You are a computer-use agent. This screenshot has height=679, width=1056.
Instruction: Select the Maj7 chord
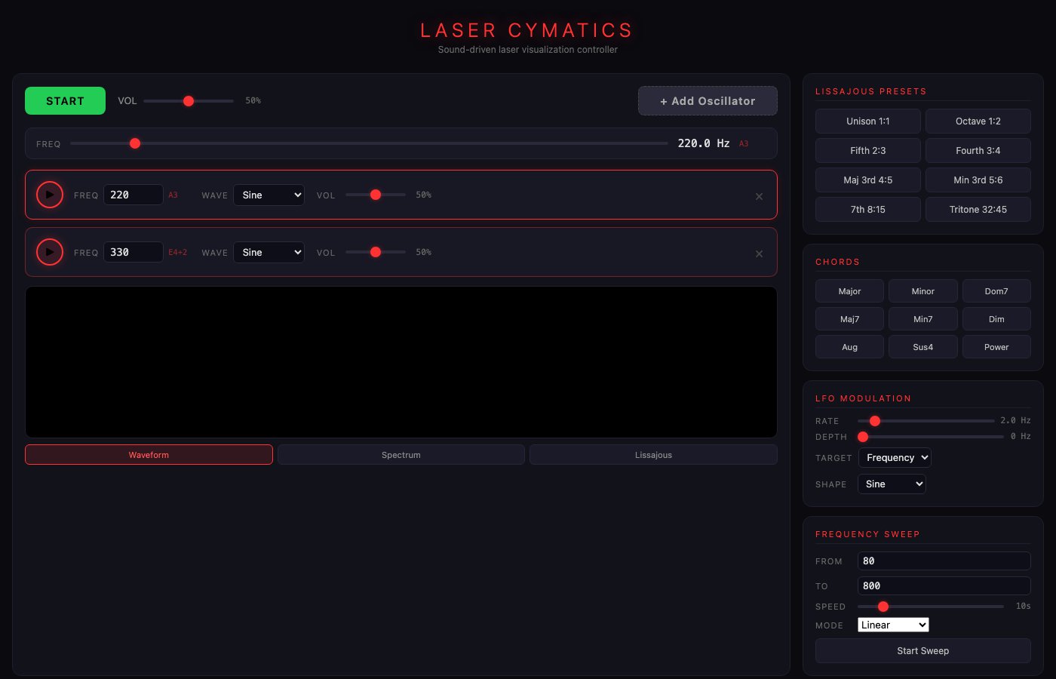coord(849,319)
